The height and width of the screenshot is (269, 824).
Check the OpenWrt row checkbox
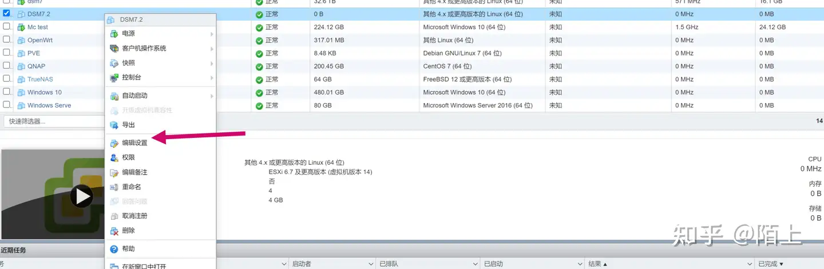point(7,39)
